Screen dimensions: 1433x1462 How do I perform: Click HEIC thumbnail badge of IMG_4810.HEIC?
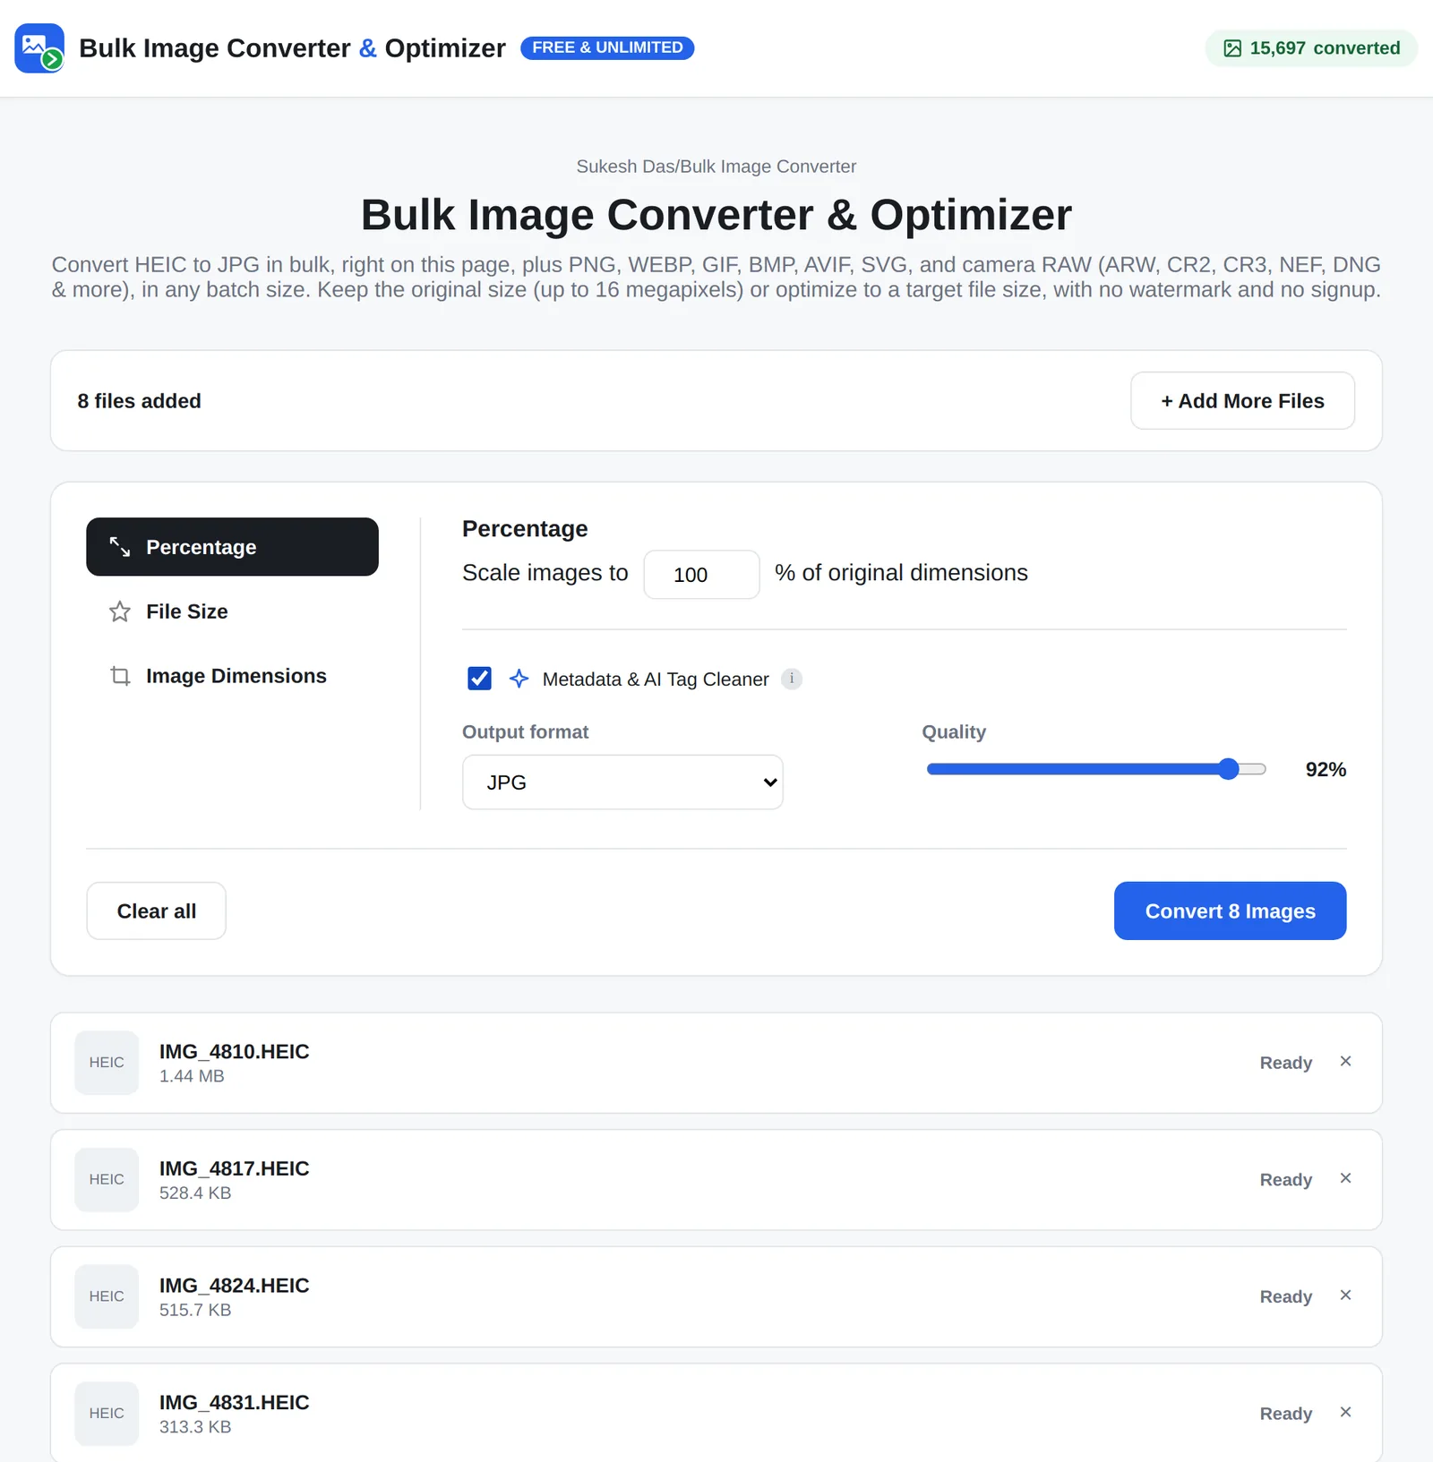[107, 1063]
